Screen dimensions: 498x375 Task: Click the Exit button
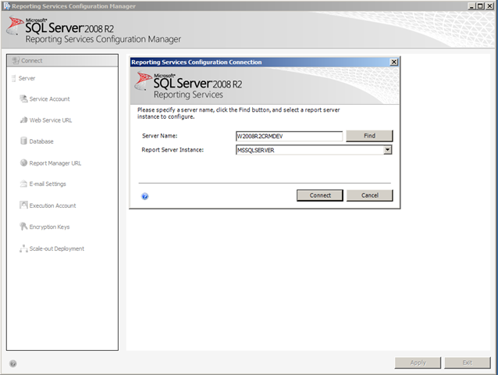[x=468, y=362]
